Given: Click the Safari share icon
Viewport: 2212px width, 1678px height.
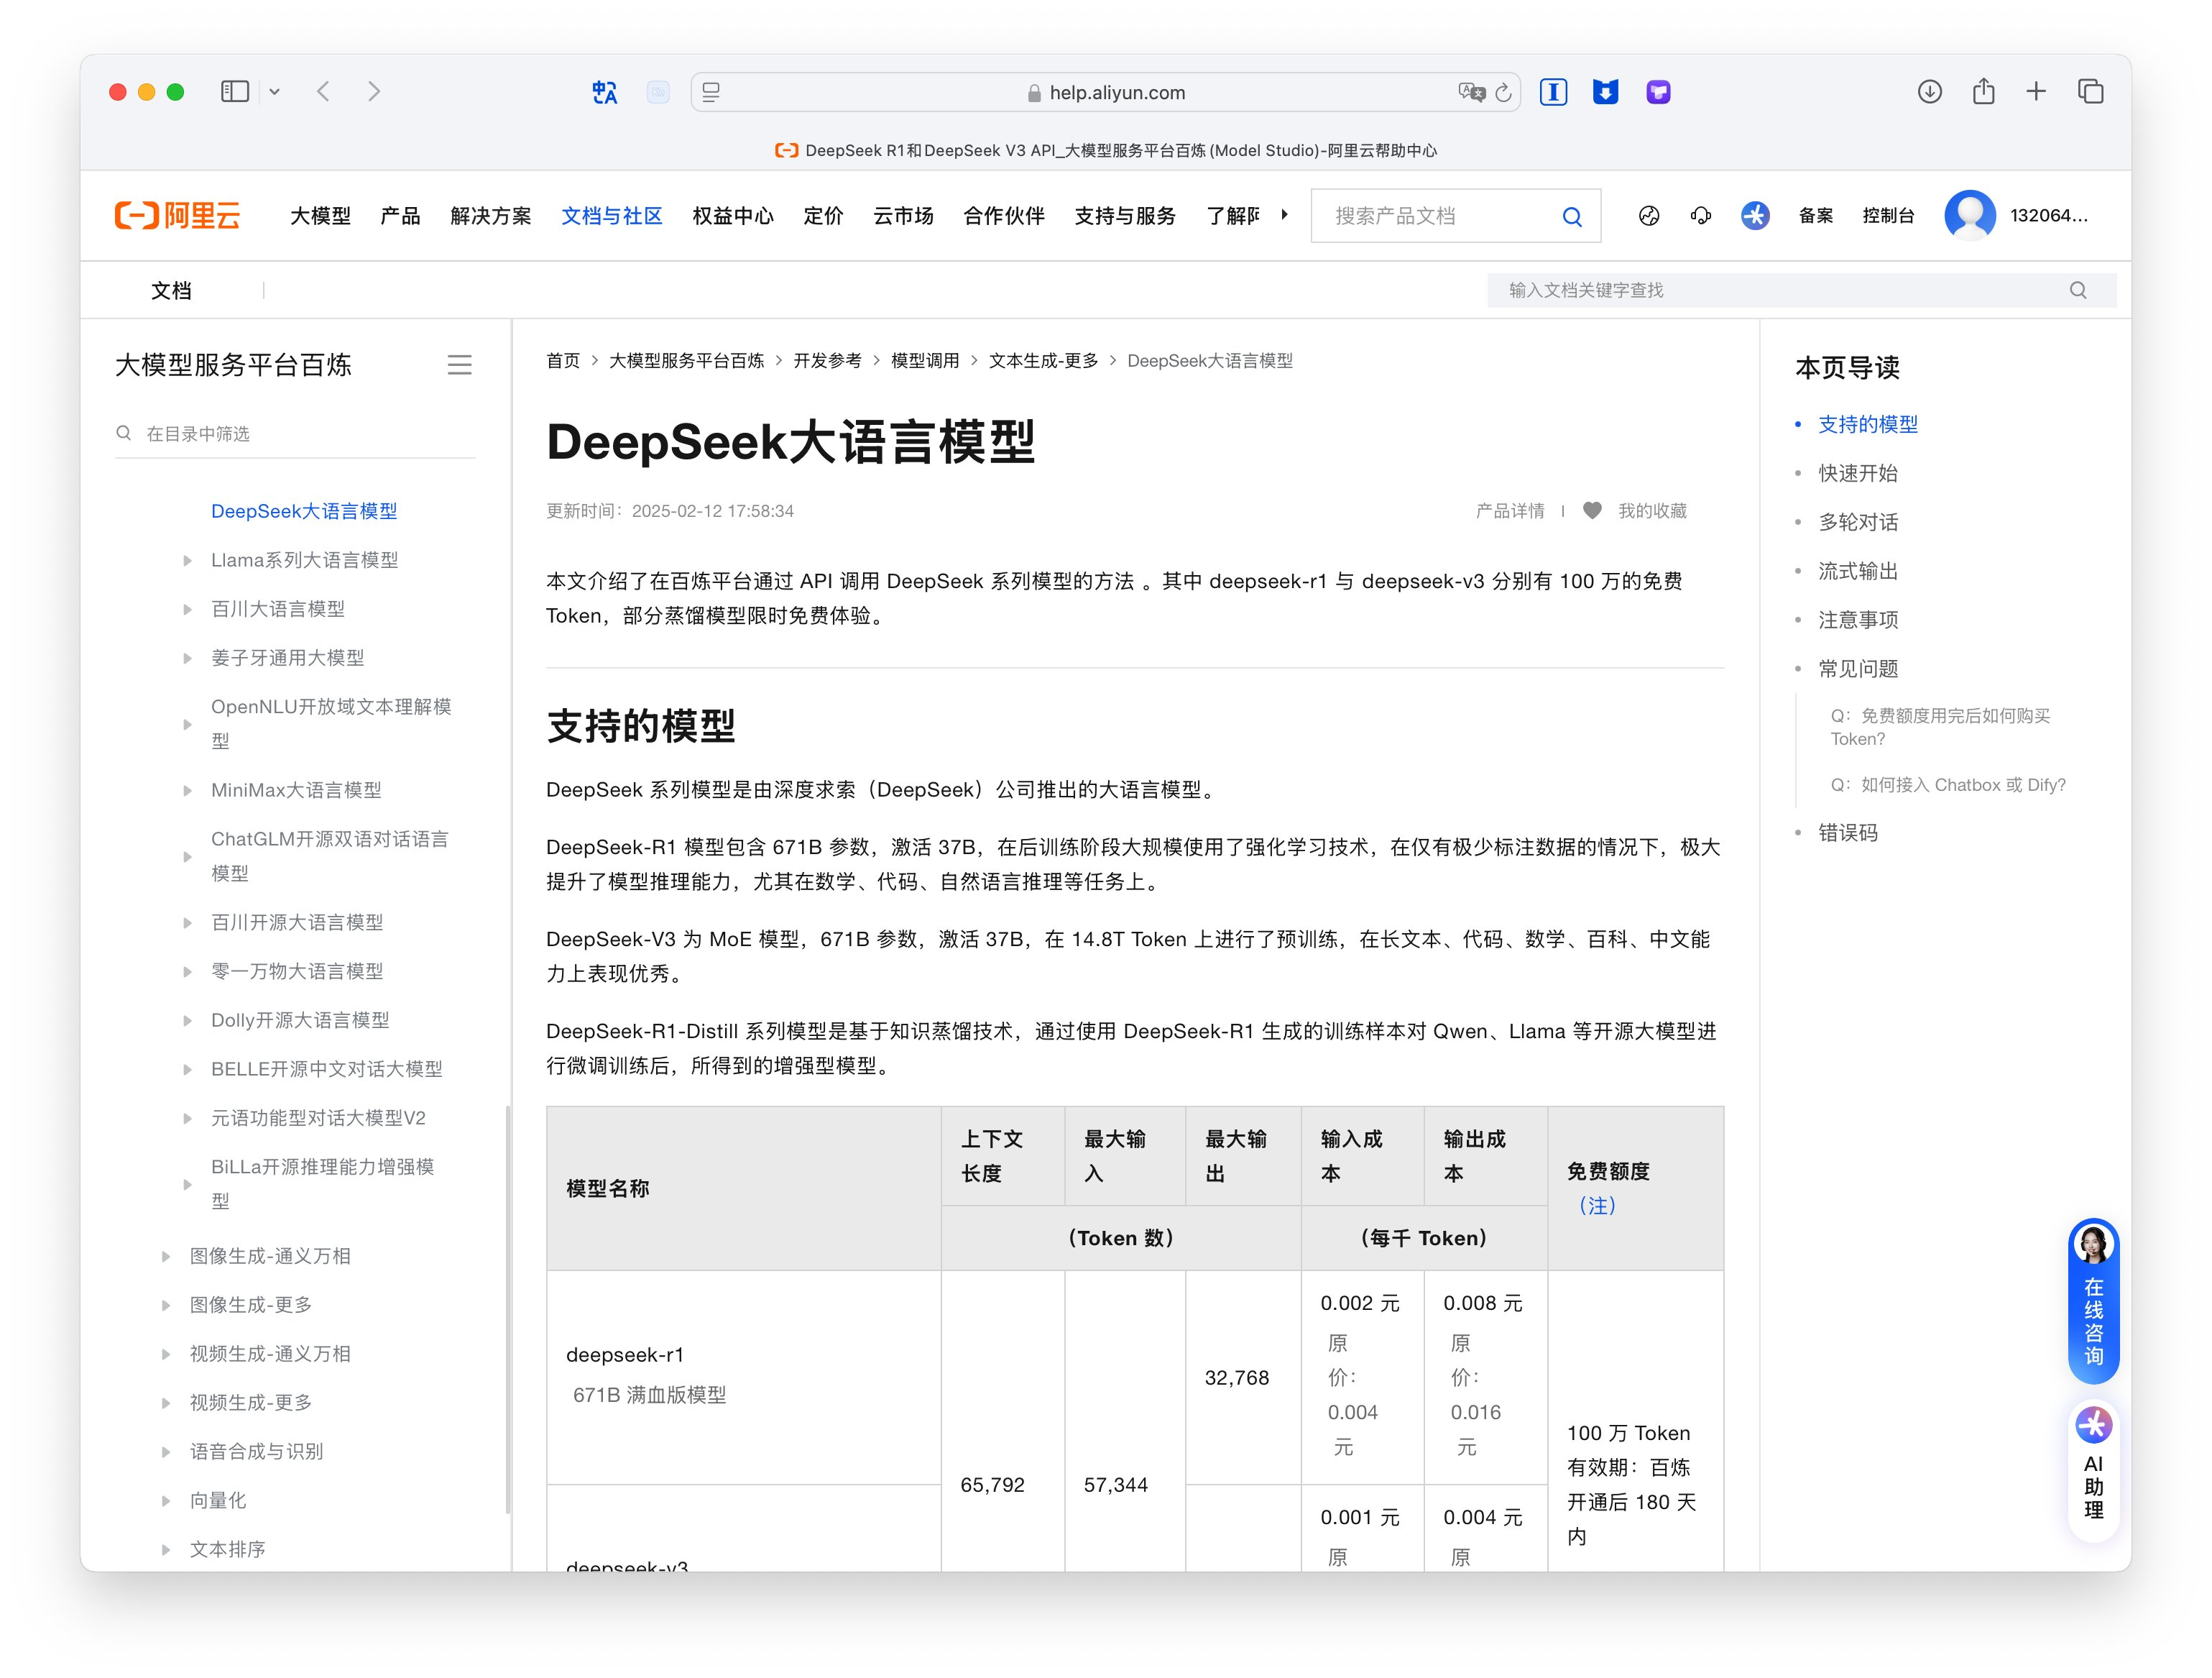Looking at the screenshot, I should point(1983,92).
